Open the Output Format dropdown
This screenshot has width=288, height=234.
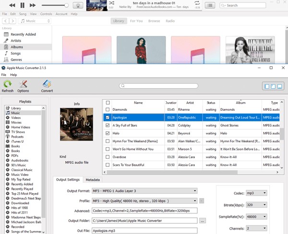click(144, 191)
